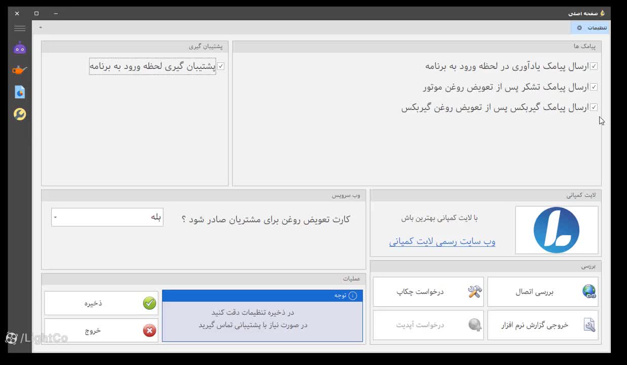The image size is (627, 365).
Task: Click the Light Company logo image
Action: pyautogui.click(x=556, y=230)
